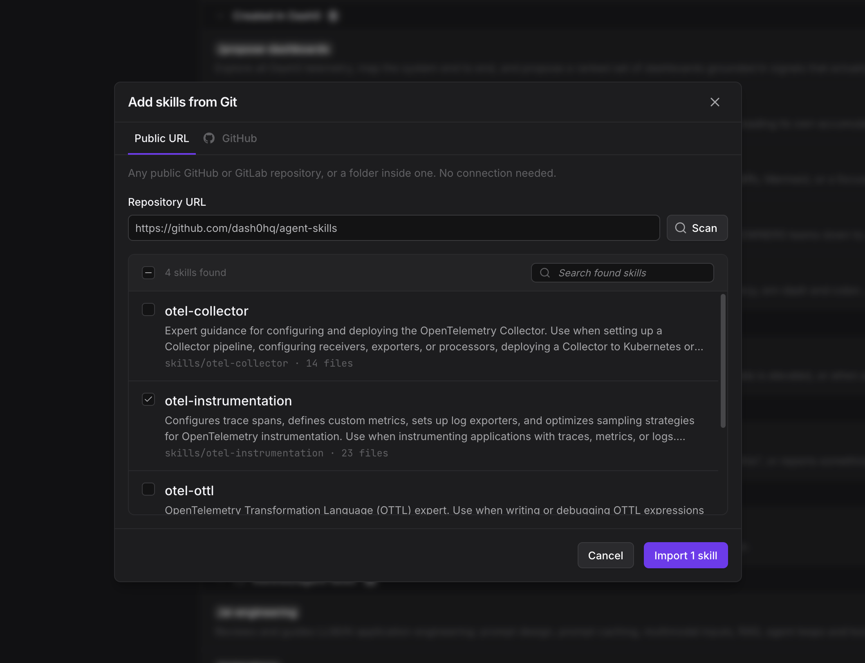Click the Scan button
865x663 pixels.
[697, 228]
